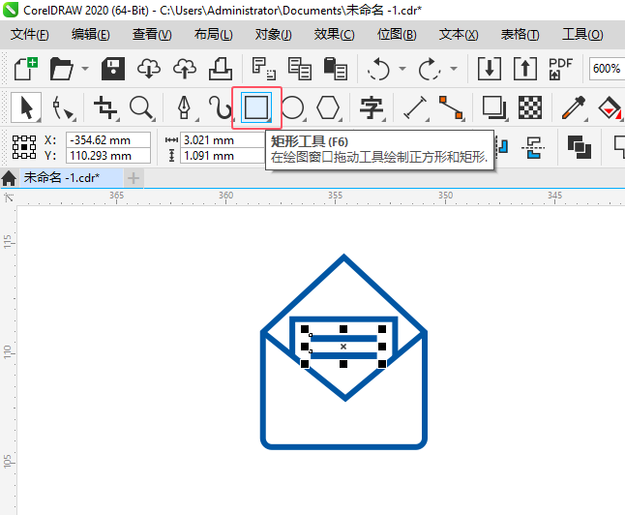
Task: Open the 对象(J) menu
Action: 274,35
